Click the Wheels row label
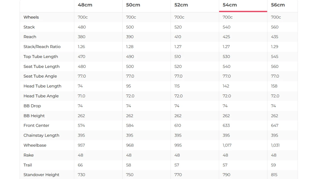This screenshot has width=318, height=179. pyautogui.click(x=31, y=17)
